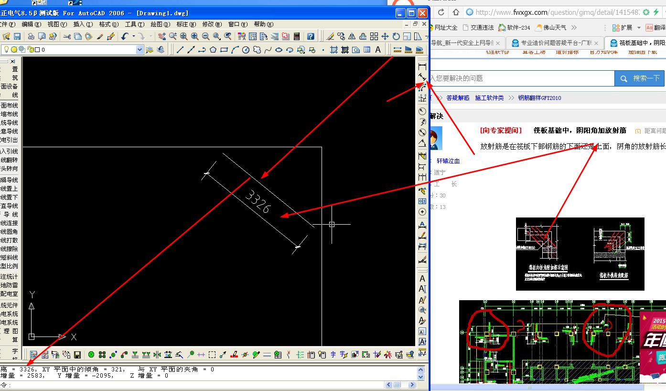
Task: Click the floppy disk icon in bottom toolbar
Action: pos(77,355)
